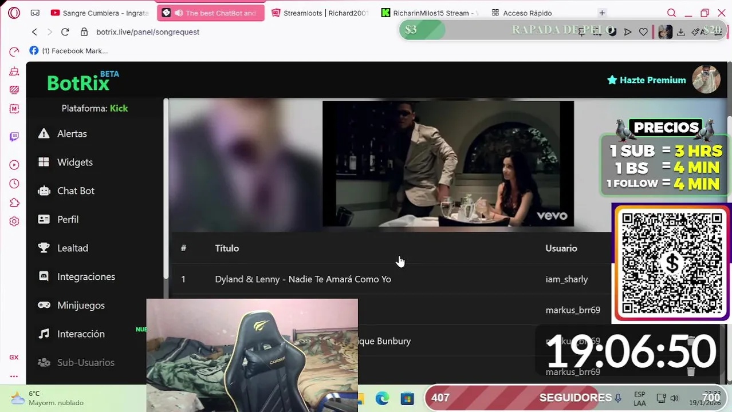Click the heart bookmark icon in toolbar
This screenshot has width=732, height=412.
(x=643, y=32)
